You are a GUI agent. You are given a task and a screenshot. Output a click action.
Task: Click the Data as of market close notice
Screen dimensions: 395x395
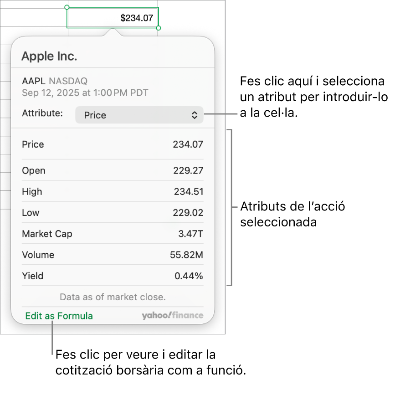(113, 297)
